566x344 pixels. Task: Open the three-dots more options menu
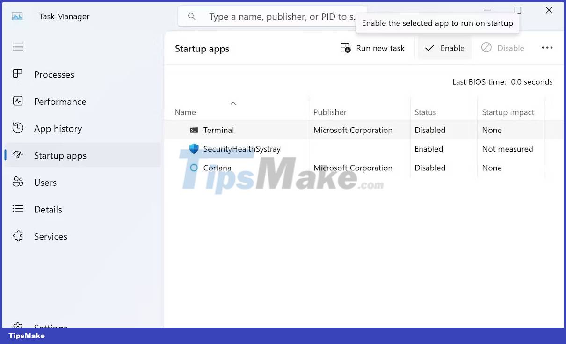[x=547, y=48]
